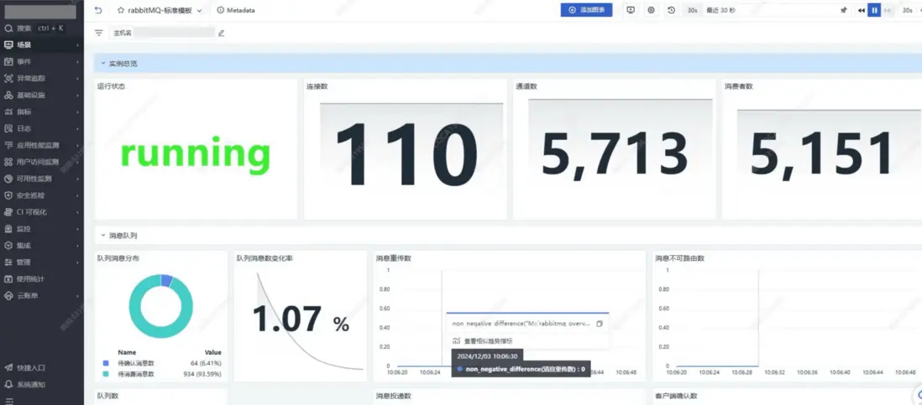922x405 pixels.
Task: Expand the 事件 sidebar submenu arrow
Action: coord(77,62)
